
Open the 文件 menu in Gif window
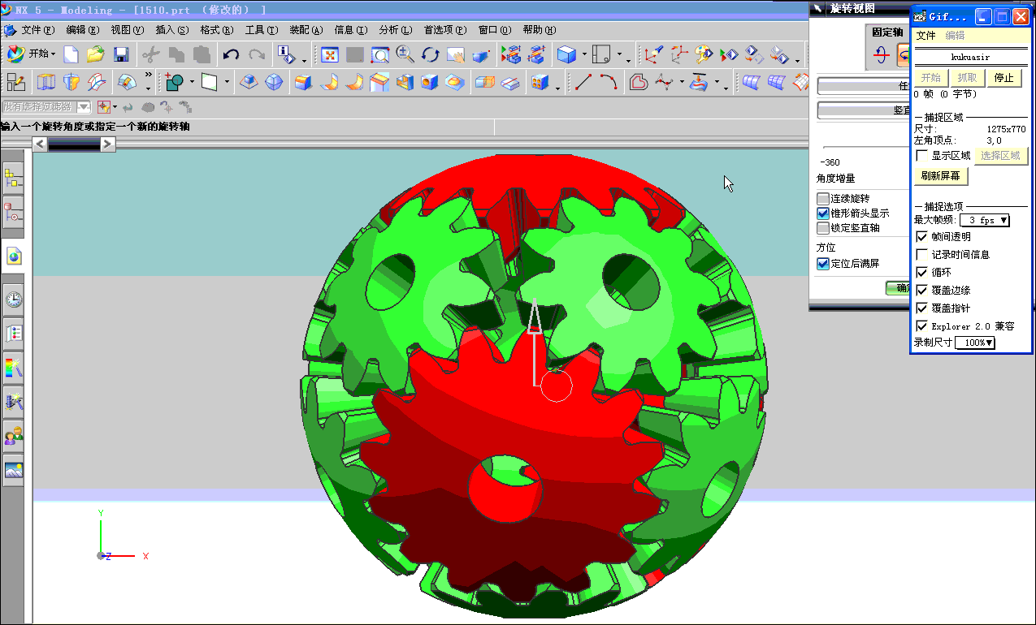click(926, 36)
